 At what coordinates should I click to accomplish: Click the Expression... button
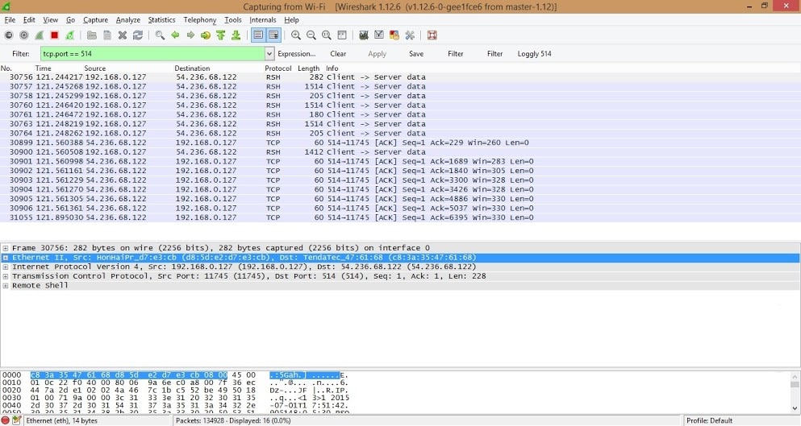point(296,54)
